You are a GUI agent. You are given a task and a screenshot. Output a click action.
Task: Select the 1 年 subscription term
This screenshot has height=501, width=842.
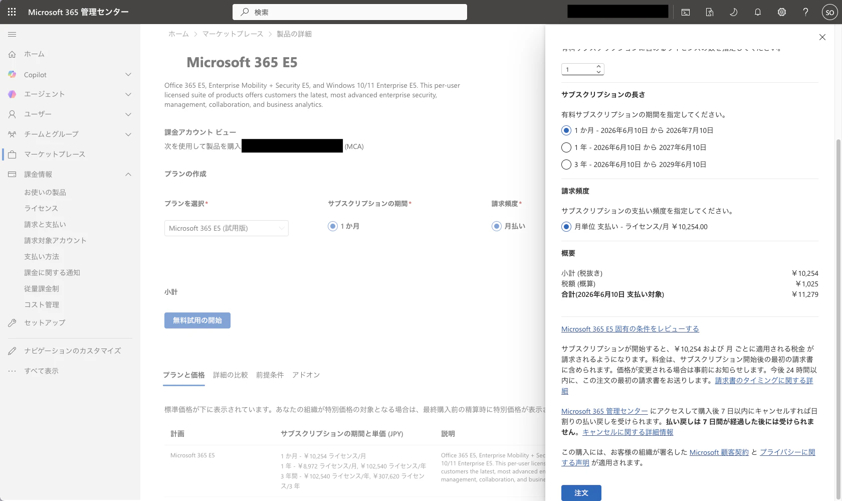point(566,147)
